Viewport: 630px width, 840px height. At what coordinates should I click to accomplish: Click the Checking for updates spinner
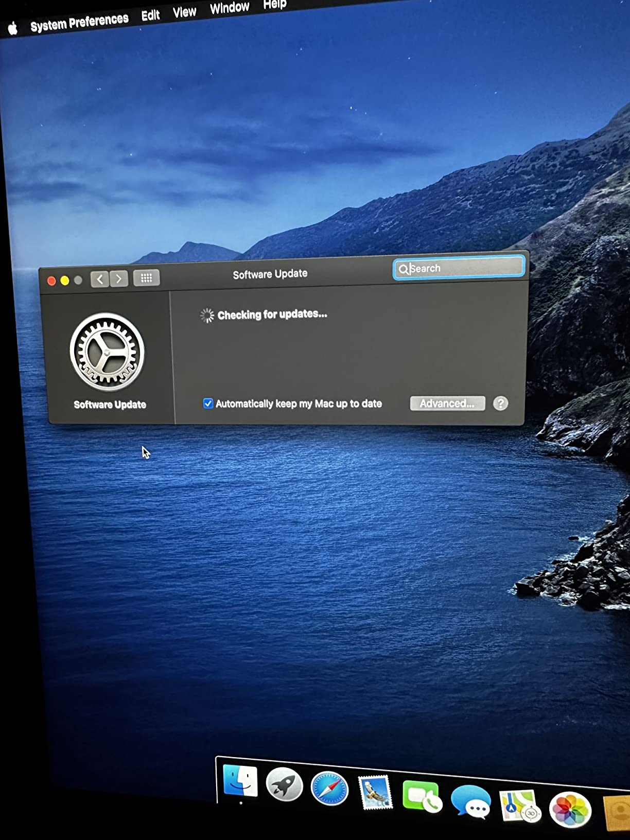pos(207,316)
